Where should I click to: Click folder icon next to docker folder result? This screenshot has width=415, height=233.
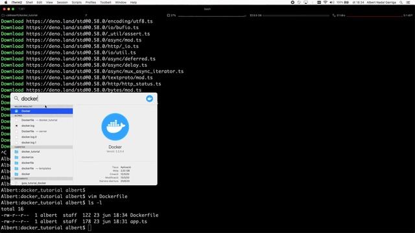pos(16,174)
